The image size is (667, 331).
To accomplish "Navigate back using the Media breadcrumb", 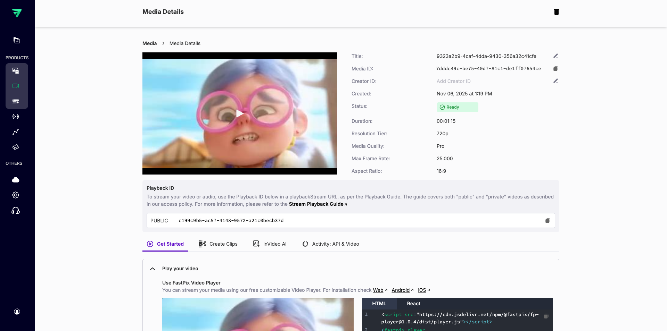I will tap(149, 43).
